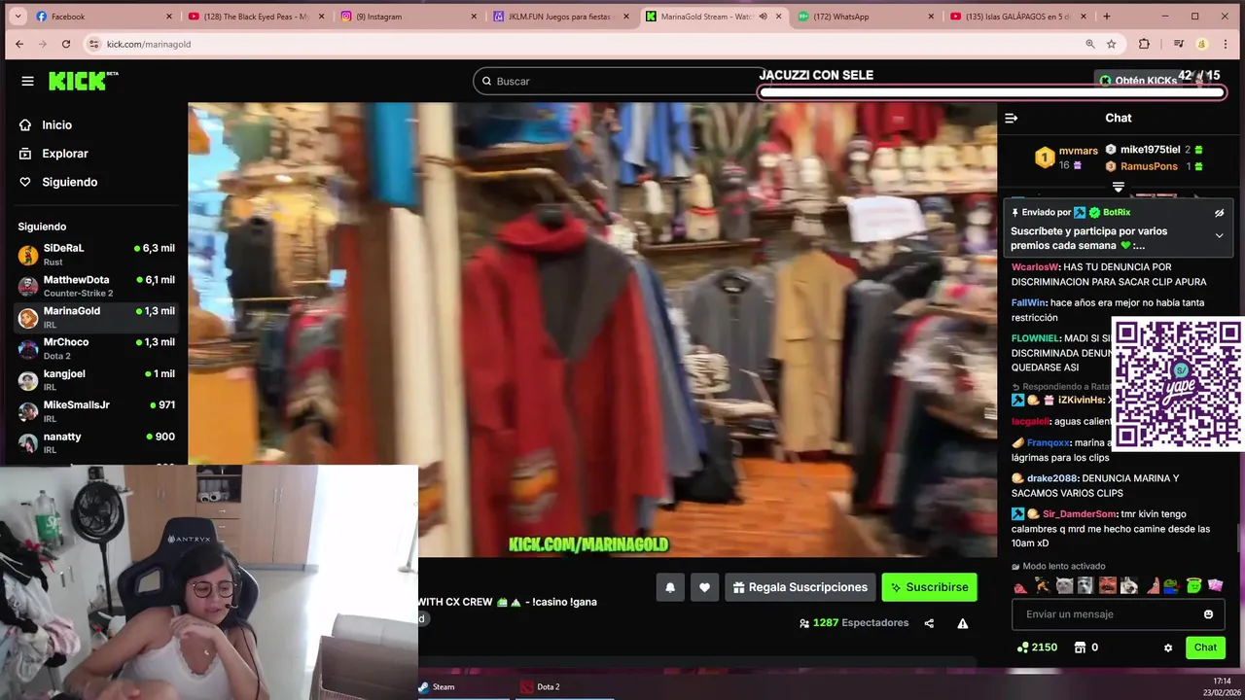Click the FallWin username in chat

pos(1028,302)
